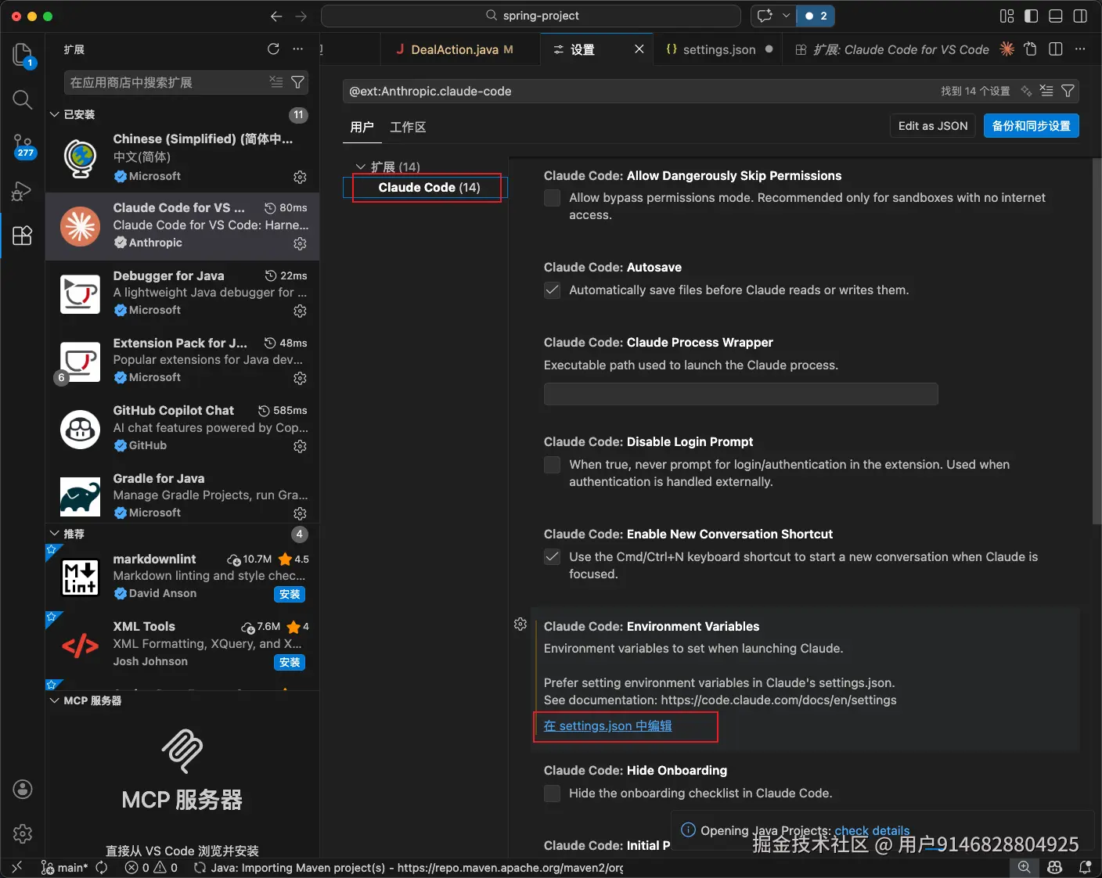This screenshot has height=878, width=1102.
Task: Select the 工作区 settings scope tab
Action: [408, 127]
